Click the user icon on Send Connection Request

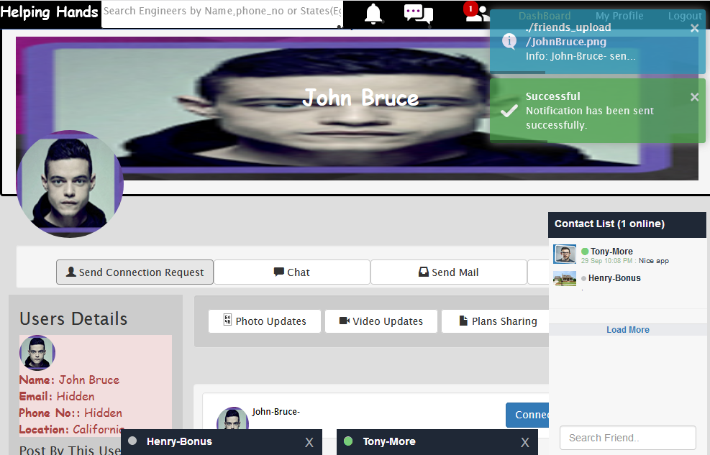coord(71,272)
